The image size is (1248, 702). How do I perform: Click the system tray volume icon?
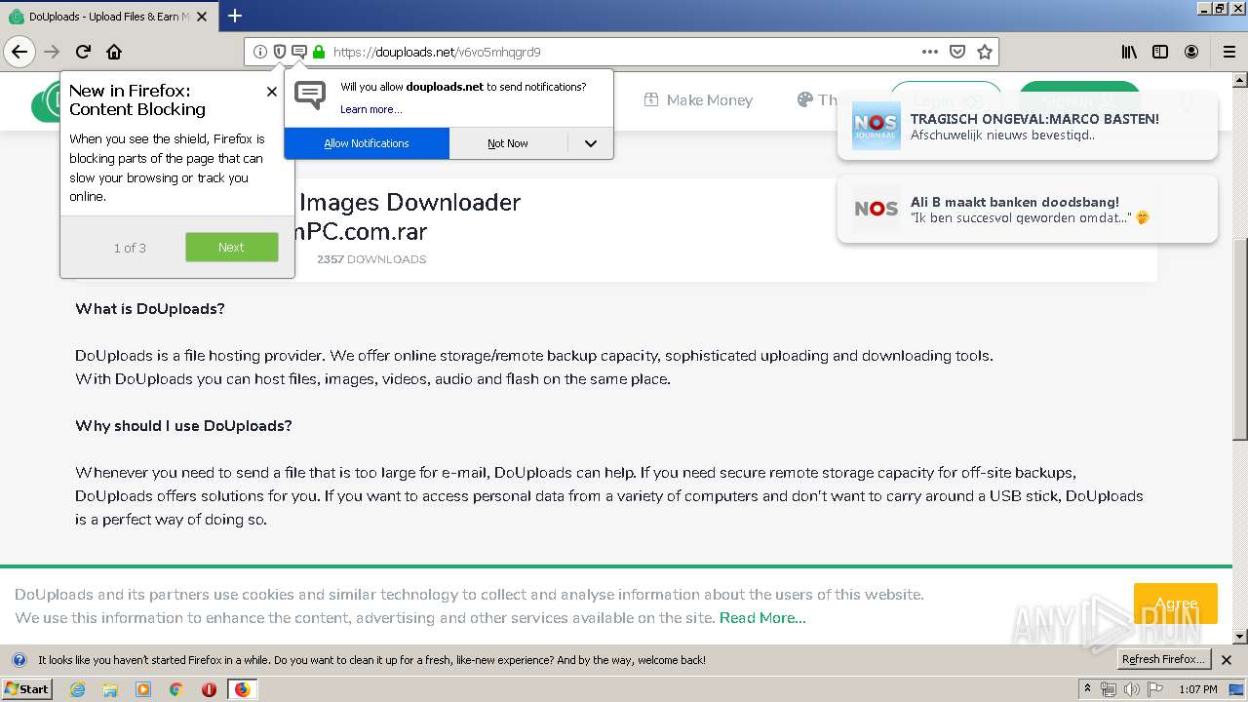point(1132,689)
